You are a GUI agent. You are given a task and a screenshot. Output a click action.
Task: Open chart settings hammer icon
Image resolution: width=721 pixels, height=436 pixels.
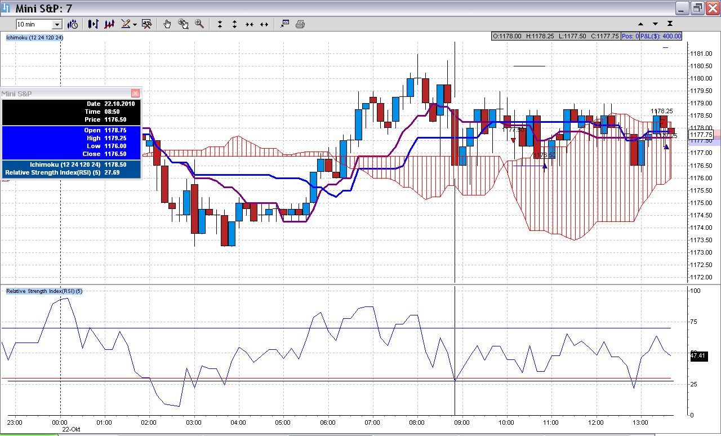click(x=147, y=24)
